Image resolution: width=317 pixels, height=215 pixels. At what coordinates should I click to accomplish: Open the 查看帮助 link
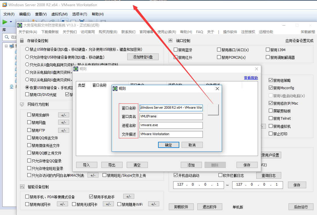(251, 78)
